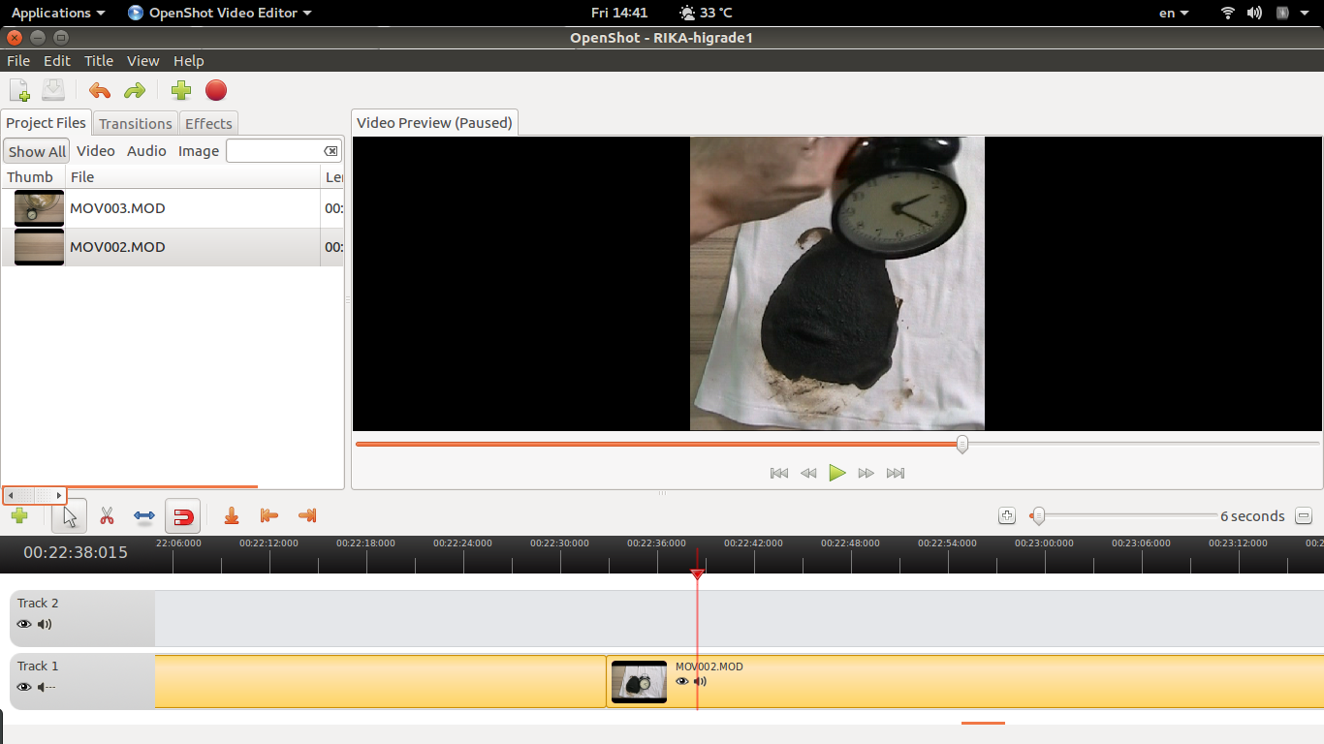Image resolution: width=1324 pixels, height=744 pixels.
Task: Zoom in the timeline with plus icon
Action: [1007, 516]
